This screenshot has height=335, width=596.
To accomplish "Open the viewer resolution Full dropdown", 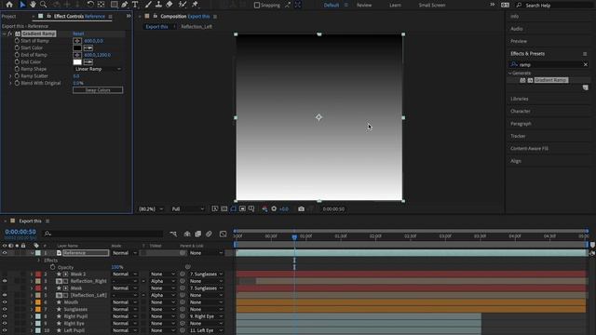I will 188,208.
